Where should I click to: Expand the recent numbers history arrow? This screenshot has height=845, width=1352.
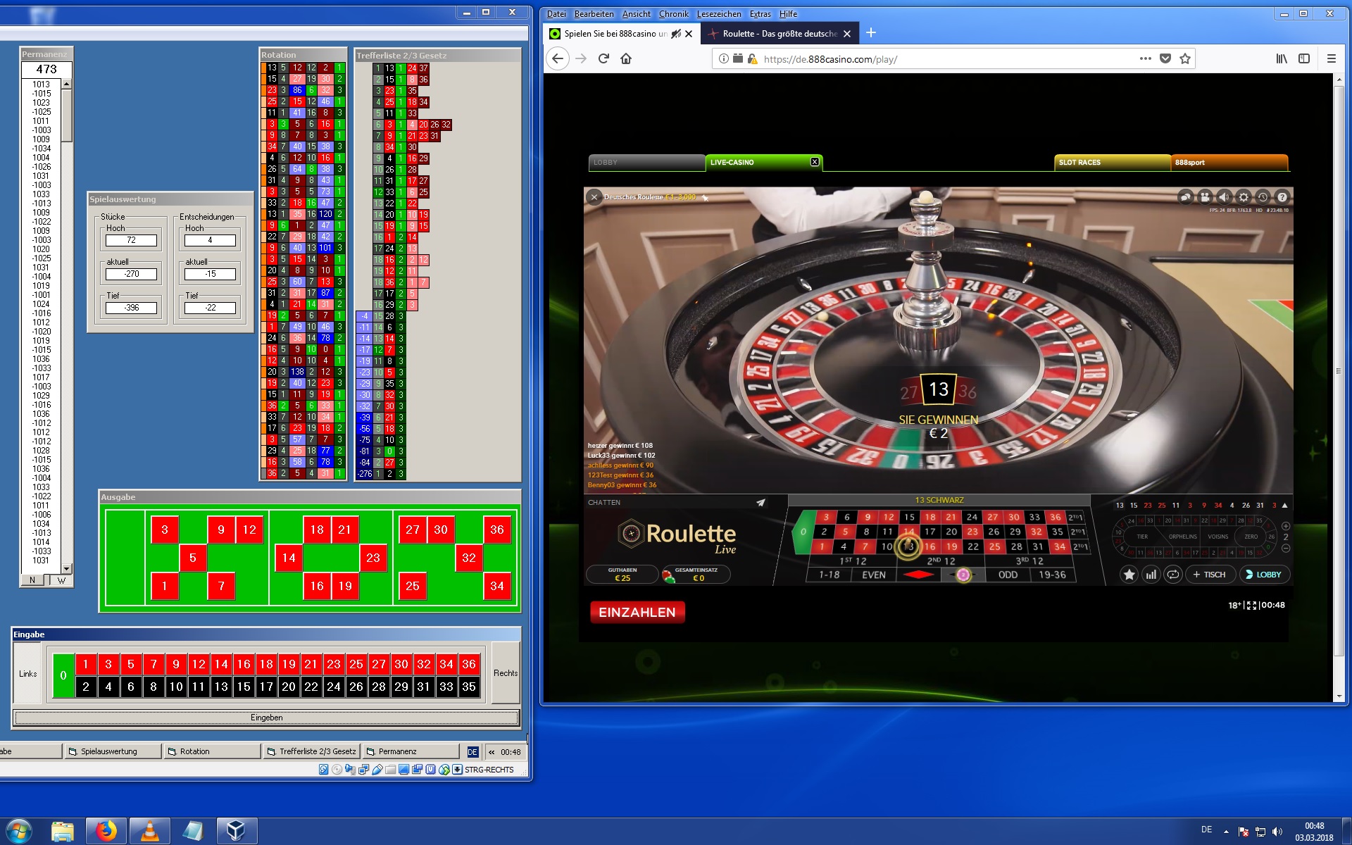tap(1285, 506)
